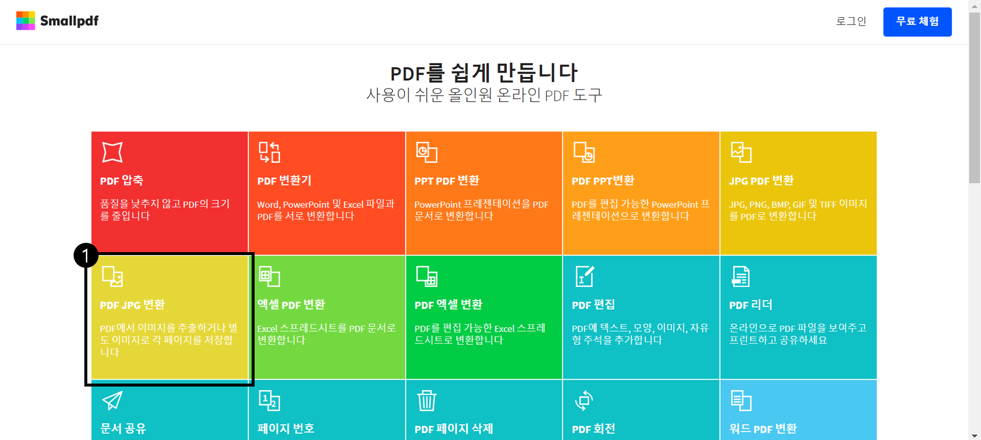
Task: Click the PDF PPT변환 title
Action: (603, 181)
